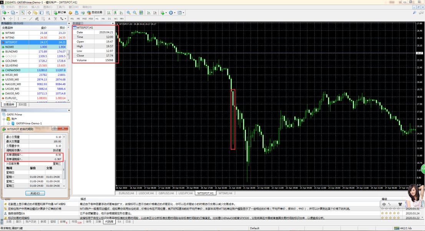This screenshot has height=231, width=425.
Task: Switch to 即时图 tick chart tab
Action: pos(23,104)
